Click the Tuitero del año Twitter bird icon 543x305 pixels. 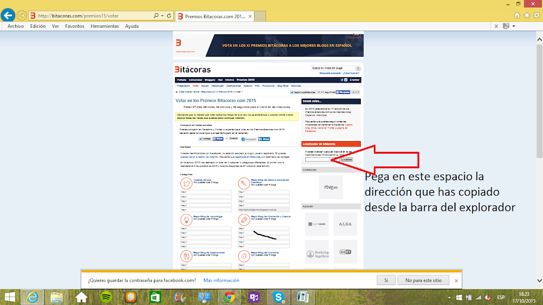tap(186, 183)
